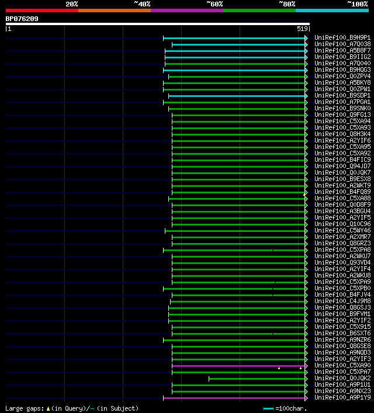This screenshot has height=413, width=374.
Task: Open hit UniRef100_B9IIG2
Action: [x=342, y=57]
